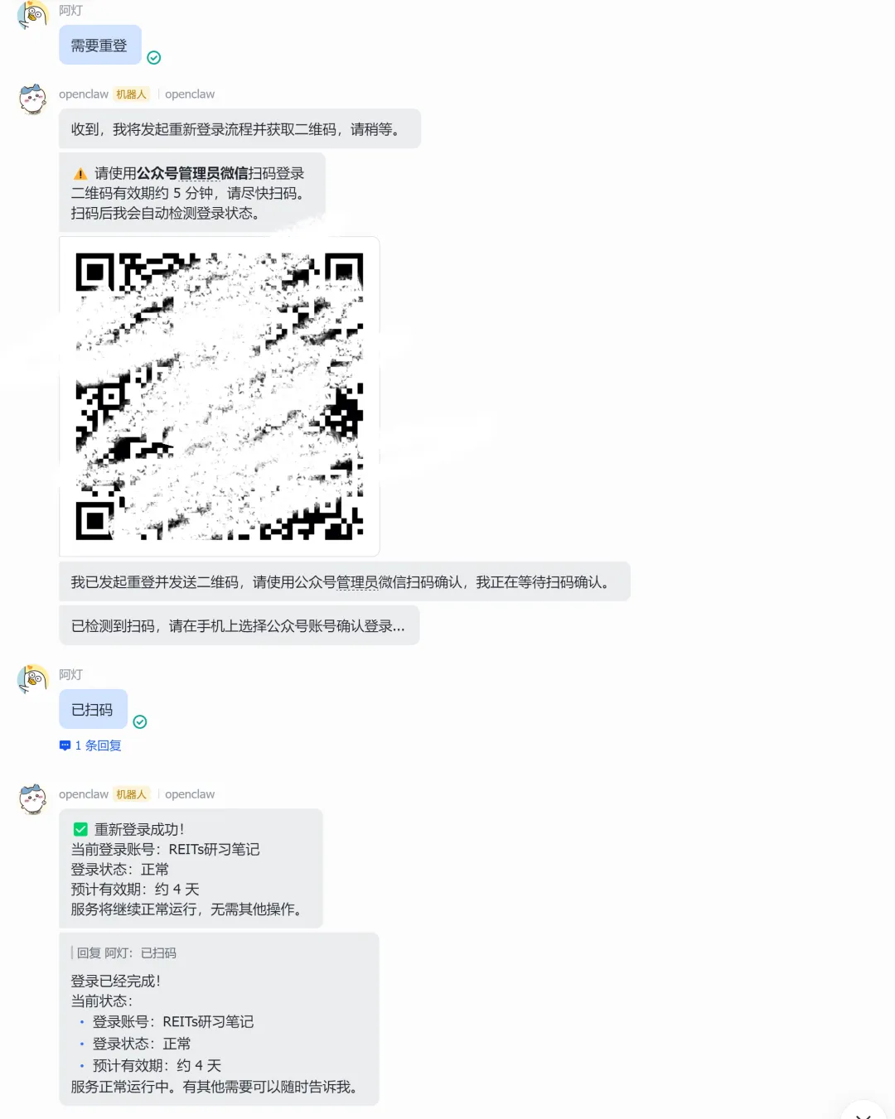Open openclaw avatar beside 重新登录成功 message
Image resolution: width=895 pixels, height=1119 pixels.
pos(33,799)
